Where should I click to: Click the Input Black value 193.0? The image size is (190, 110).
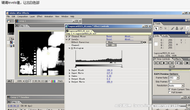point(109,70)
